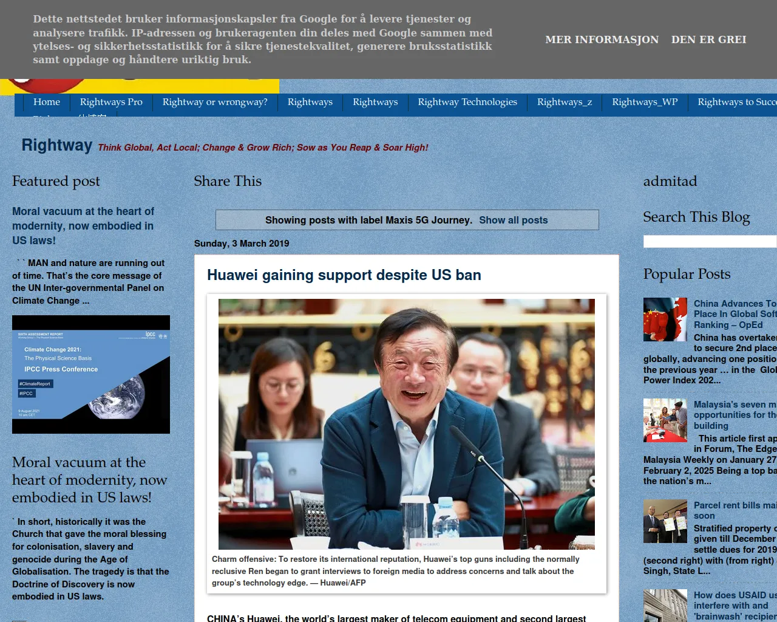Click the Parcel rent bills post thumbnail
The height and width of the screenshot is (622, 777).
(x=665, y=521)
